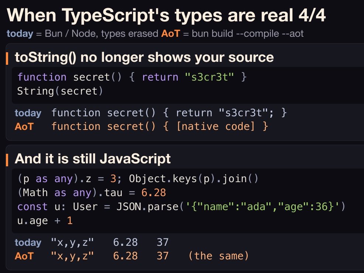The width and height of the screenshot is (364, 273).
Task: Click the title "When TypeScript's types are real 4/4"
Action: 166,15
